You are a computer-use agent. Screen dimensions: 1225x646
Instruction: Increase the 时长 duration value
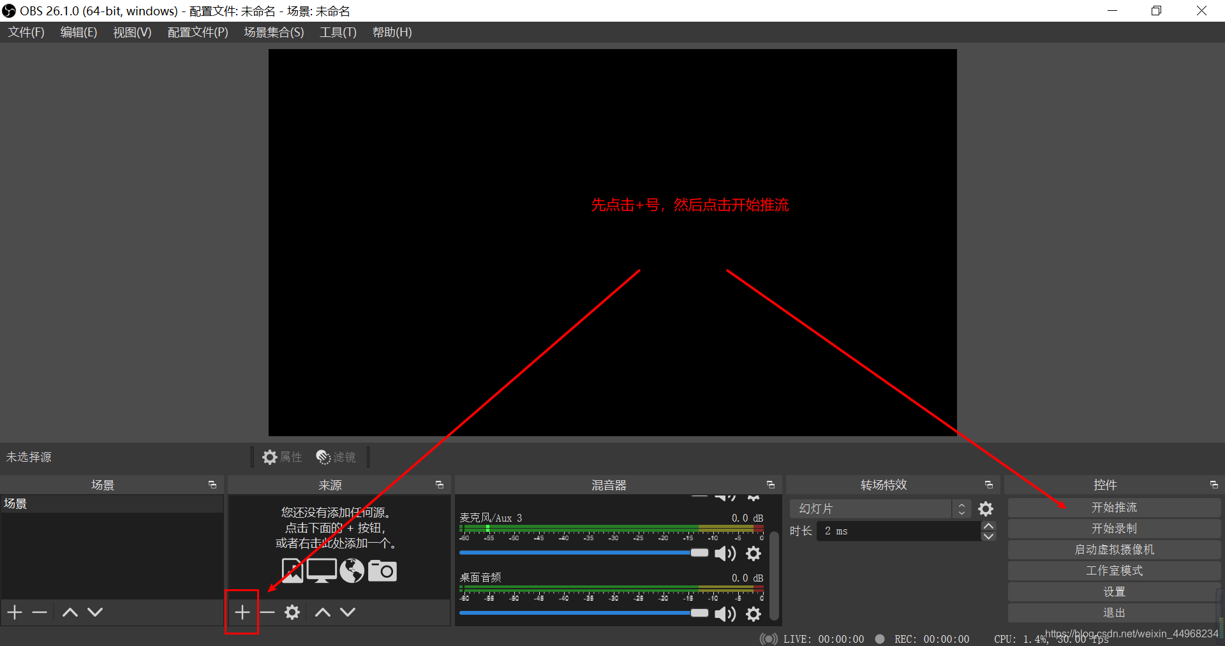pos(988,526)
